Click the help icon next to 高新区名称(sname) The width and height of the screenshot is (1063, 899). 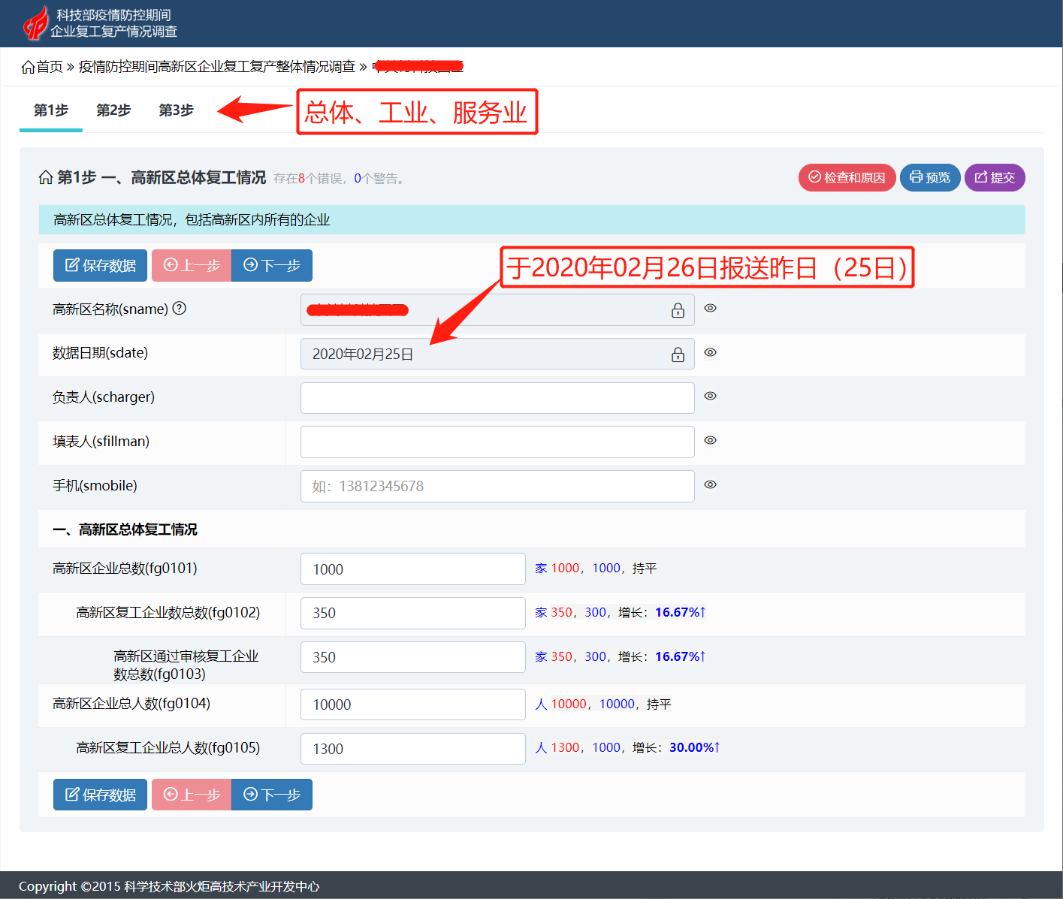180,309
